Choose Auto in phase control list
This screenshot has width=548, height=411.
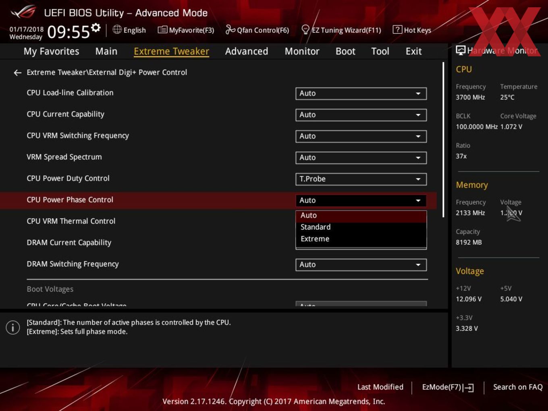(361, 216)
